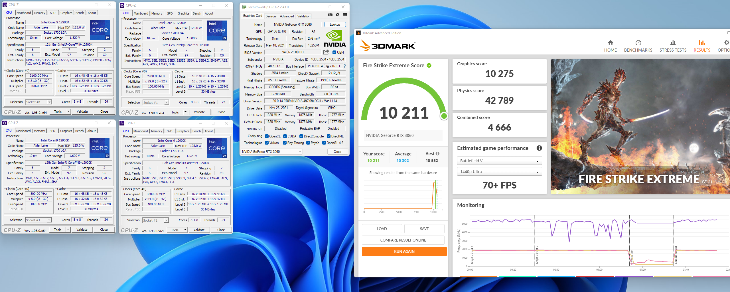Click the GPU-Z screenshot camera icon

pos(330,15)
